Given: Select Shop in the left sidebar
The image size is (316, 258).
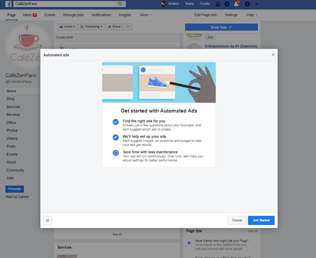Looking at the screenshot, I should 11,99.
